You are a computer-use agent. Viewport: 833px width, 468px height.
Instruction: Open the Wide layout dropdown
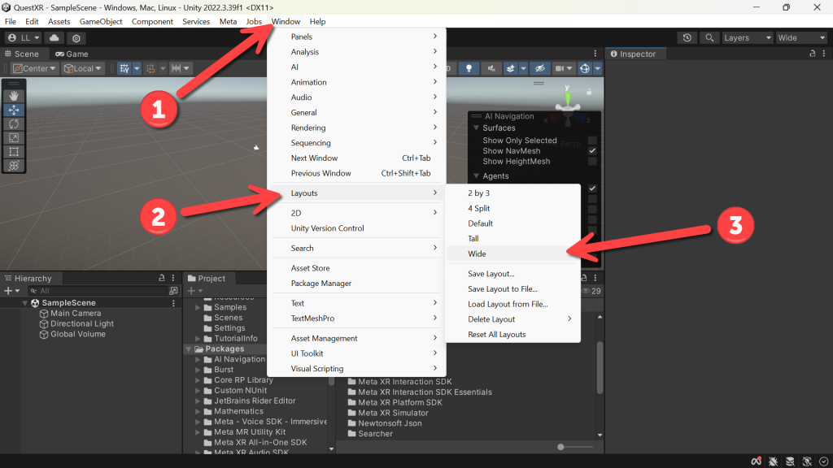click(x=801, y=37)
